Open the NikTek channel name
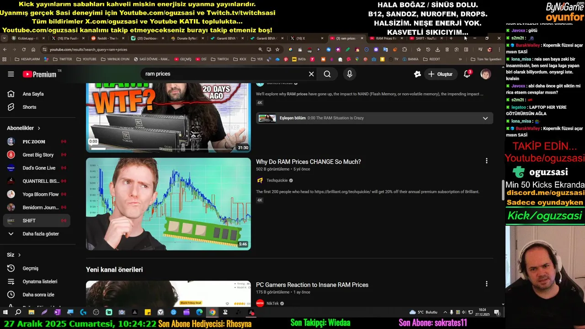The height and width of the screenshot is (329, 585). point(272,303)
